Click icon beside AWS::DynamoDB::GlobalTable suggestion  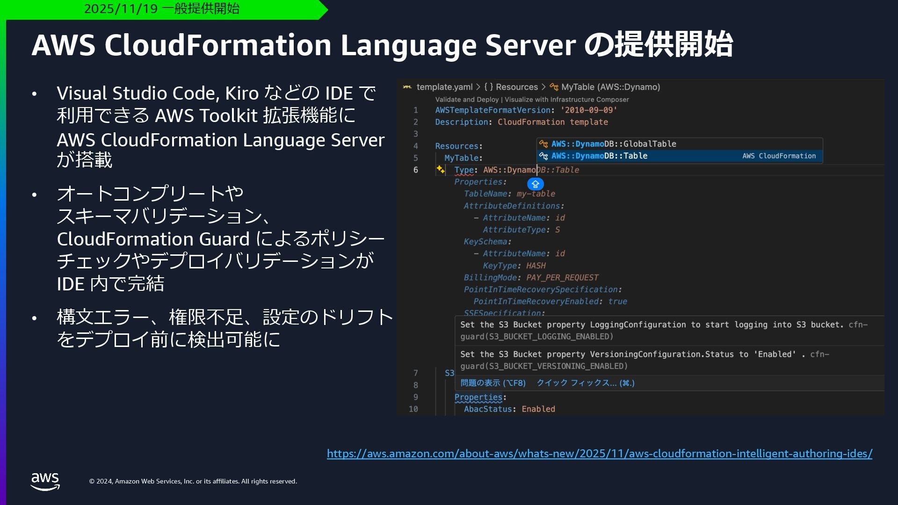click(543, 144)
